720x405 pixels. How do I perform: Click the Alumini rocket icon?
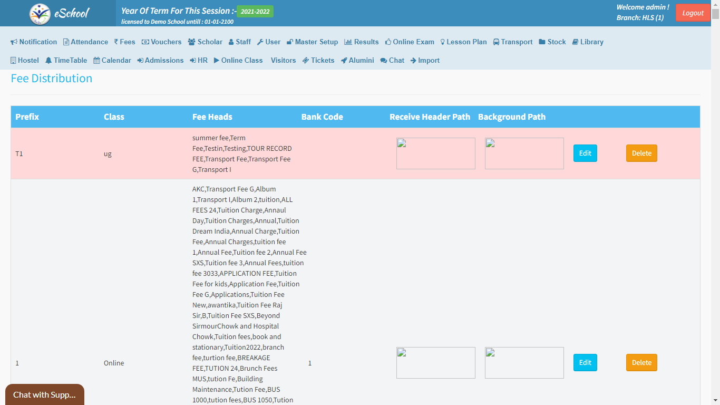pyautogui.click(x=344, y=61)
